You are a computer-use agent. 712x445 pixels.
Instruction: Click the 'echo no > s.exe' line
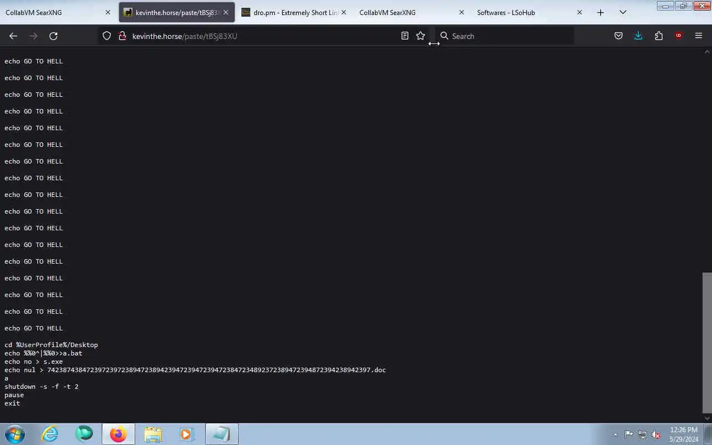pyautogui.click(x=33, y=362)
